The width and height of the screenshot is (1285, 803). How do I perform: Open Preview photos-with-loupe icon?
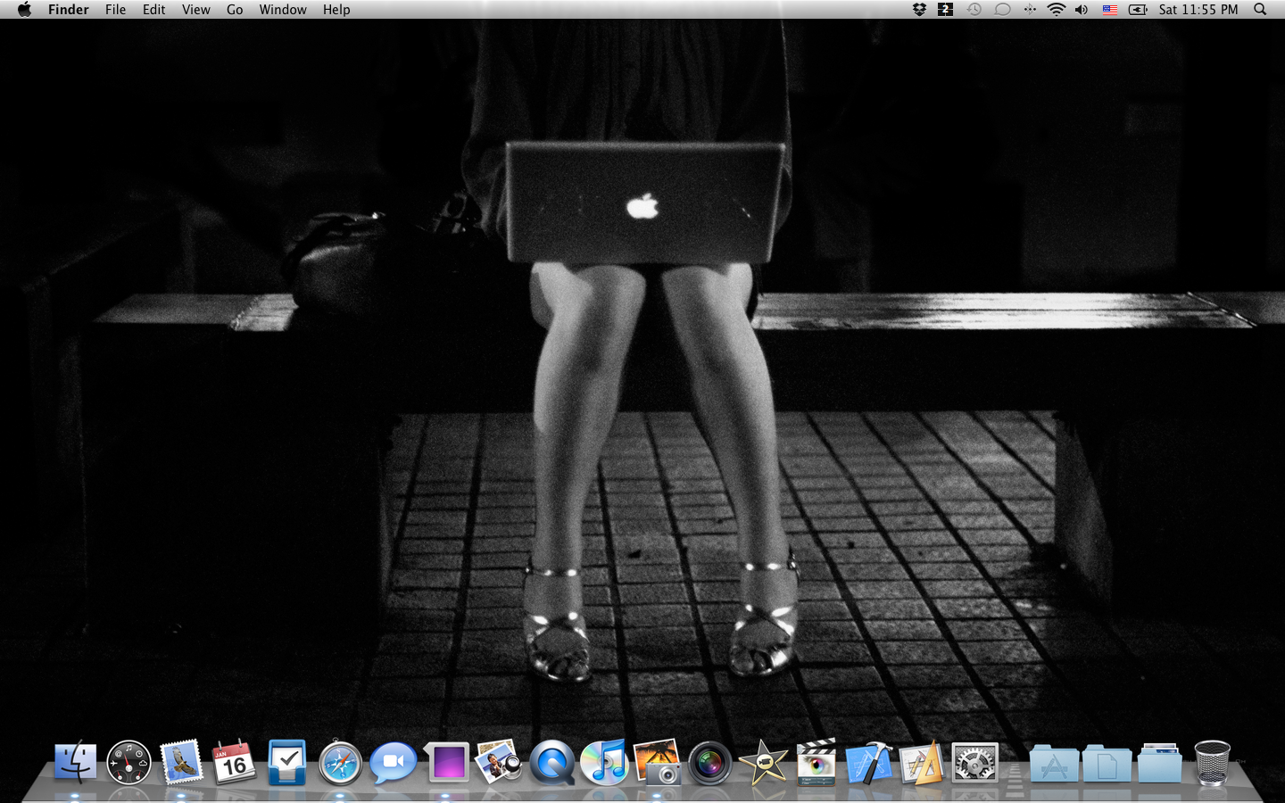[x=499, y=763]
